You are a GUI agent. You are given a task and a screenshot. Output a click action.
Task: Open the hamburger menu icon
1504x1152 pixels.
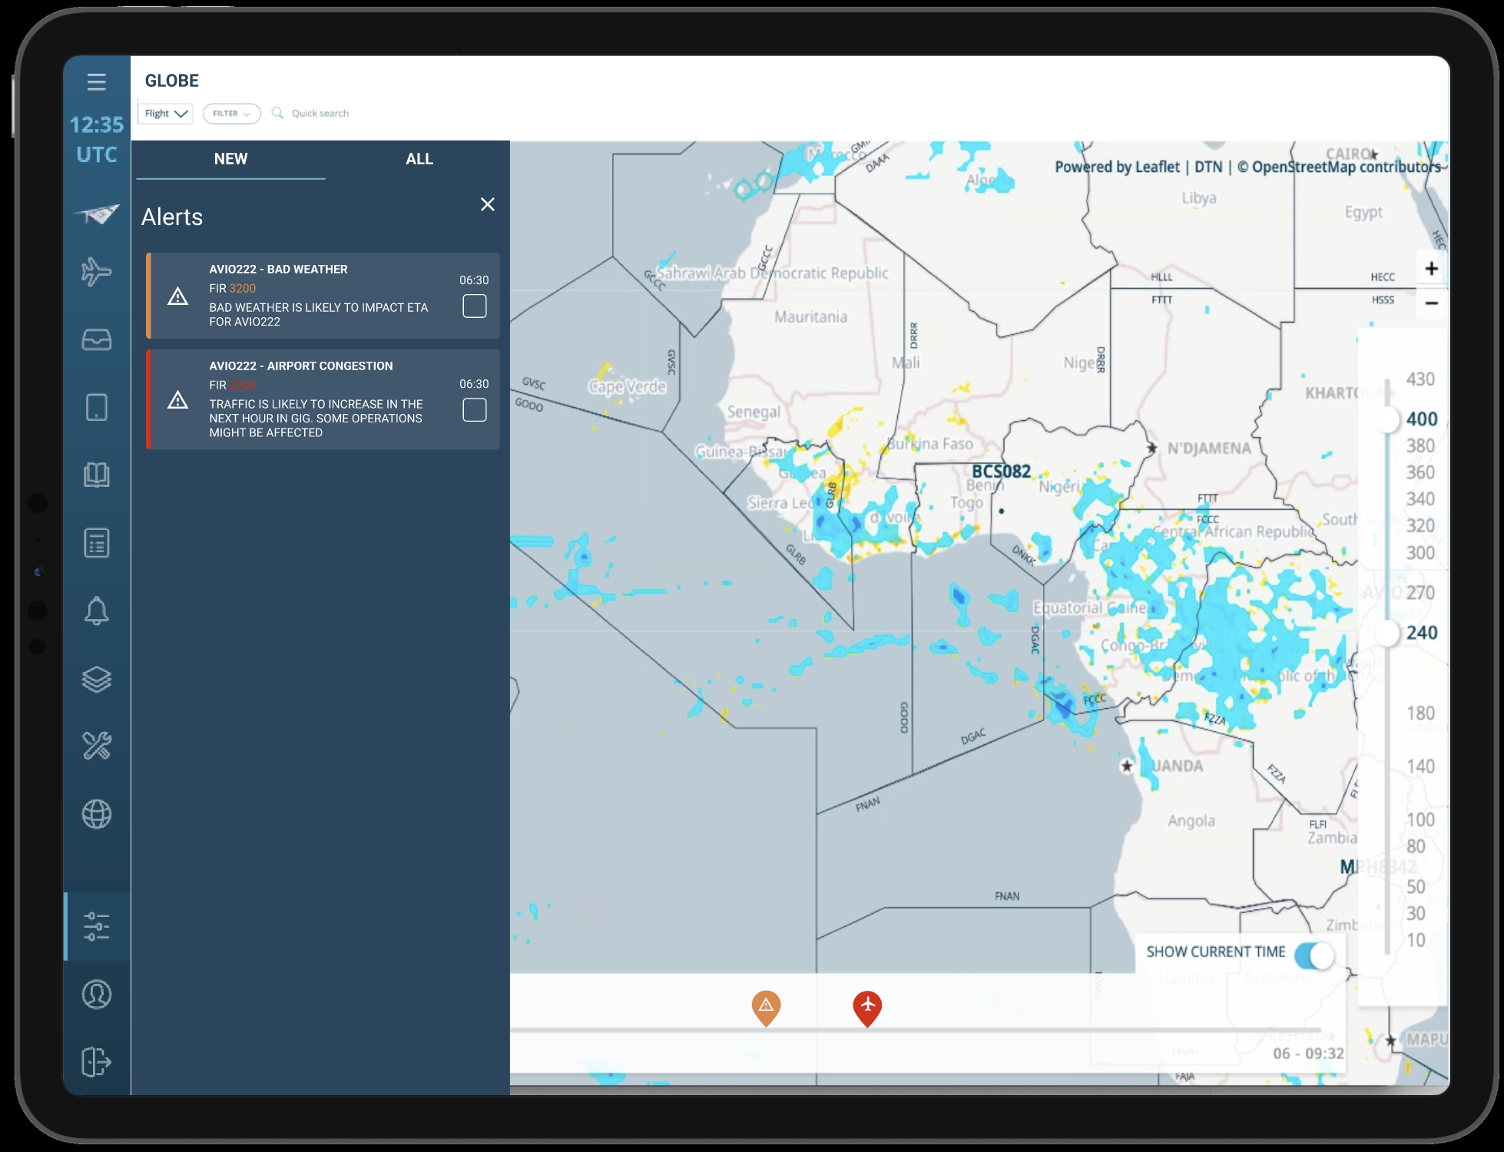[x=96, y=81]
